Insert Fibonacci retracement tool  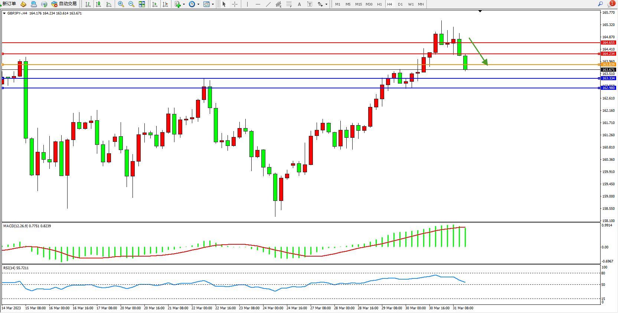[x=289, y=4]
